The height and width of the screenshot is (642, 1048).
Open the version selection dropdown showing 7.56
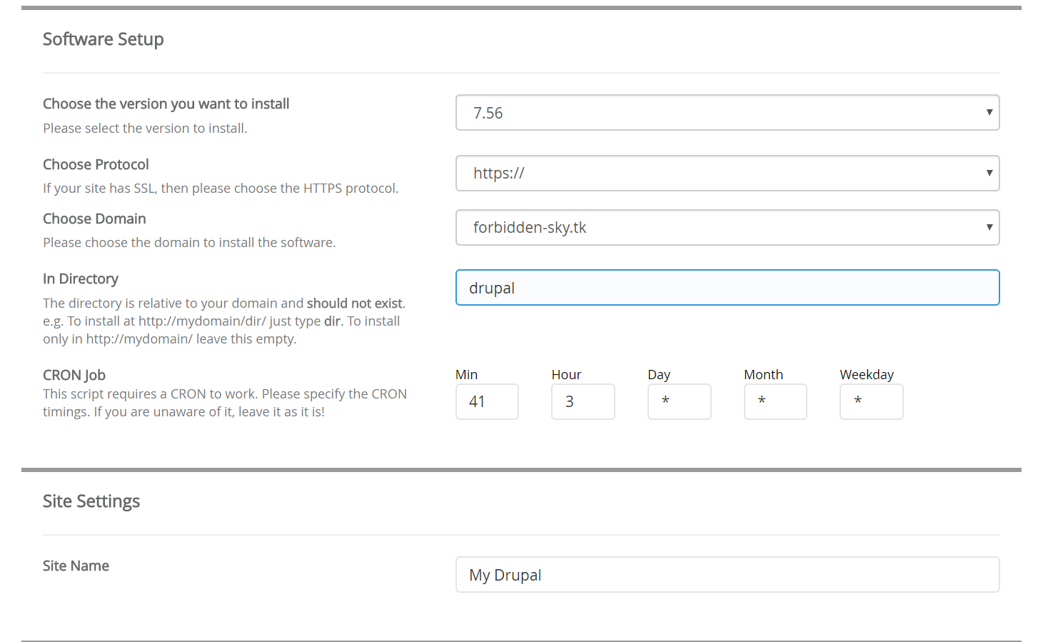pos(727,112)
